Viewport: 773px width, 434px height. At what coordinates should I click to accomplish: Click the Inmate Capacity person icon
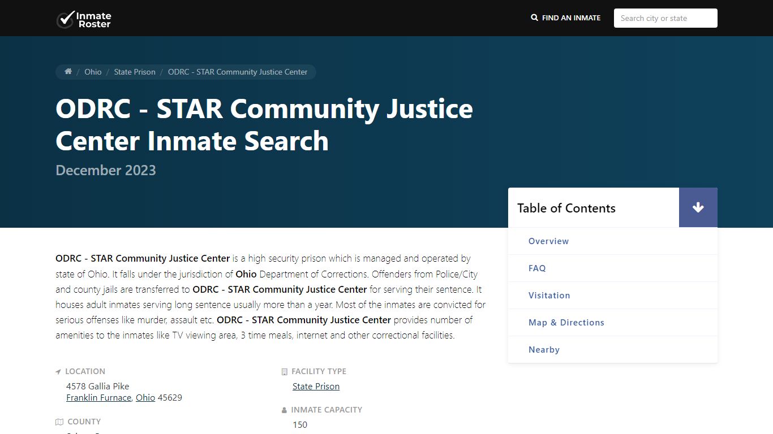285,410
